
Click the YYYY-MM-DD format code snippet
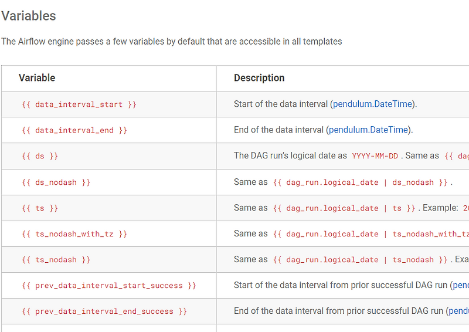(375, 156)
